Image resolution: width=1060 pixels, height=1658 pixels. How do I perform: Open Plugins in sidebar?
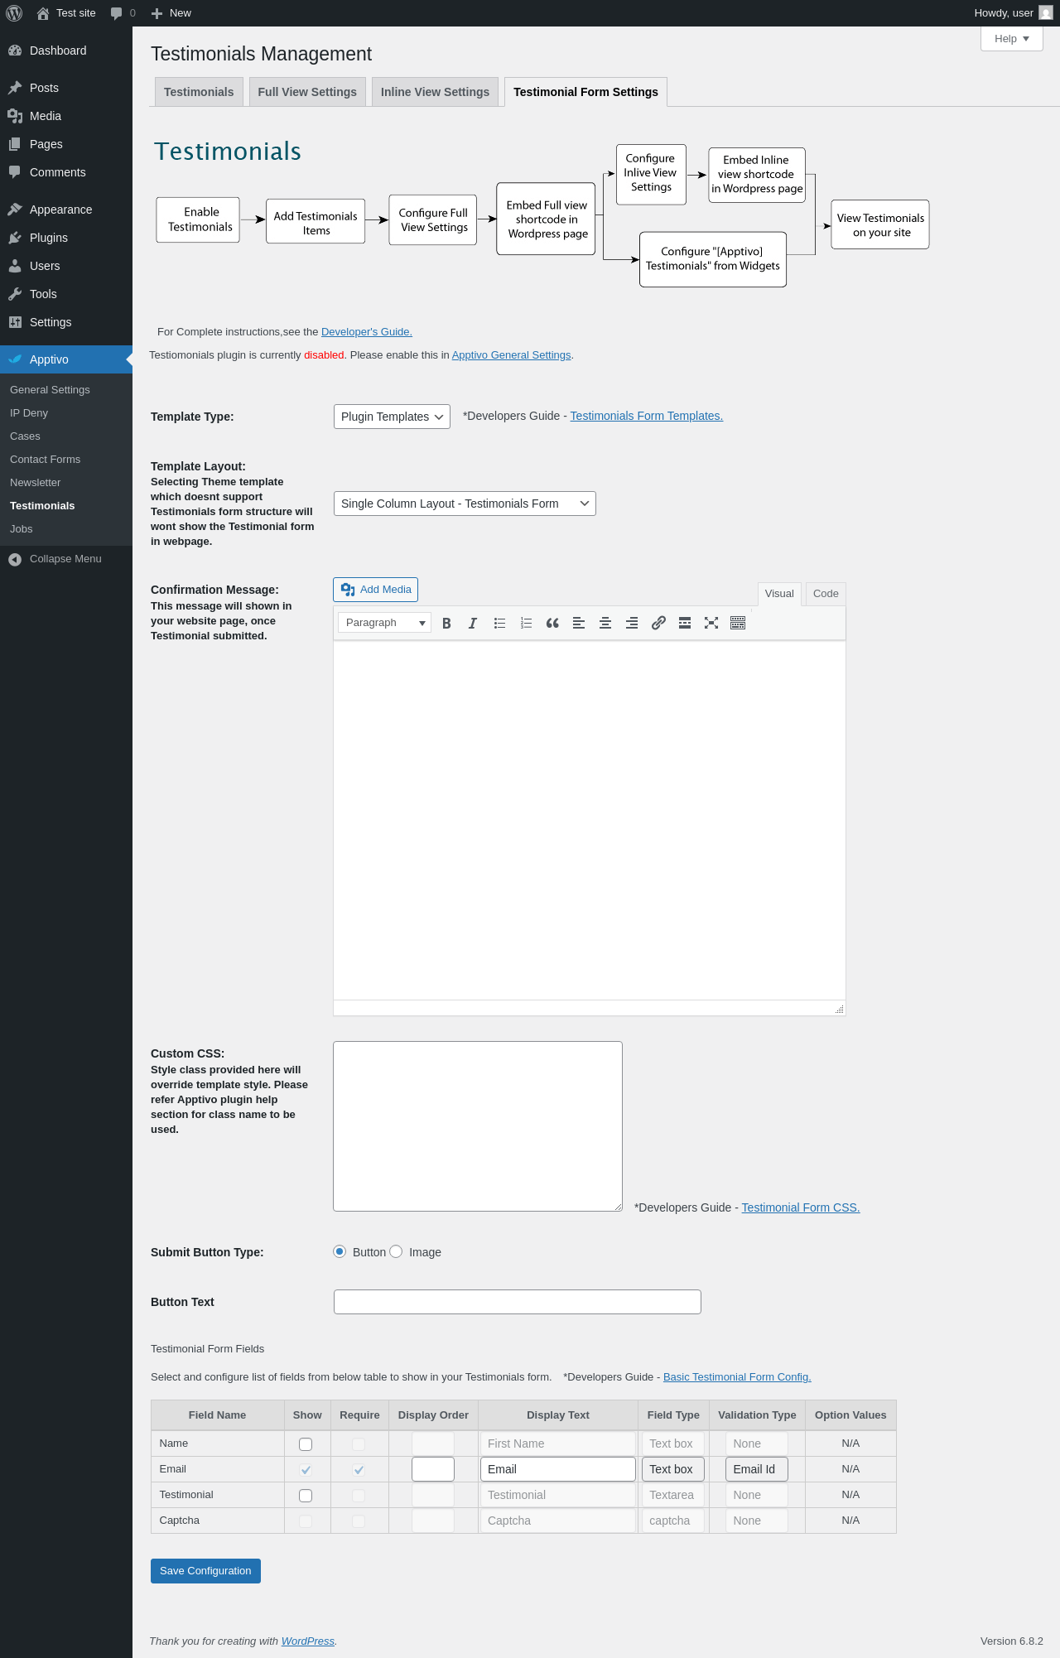(66, 238)
